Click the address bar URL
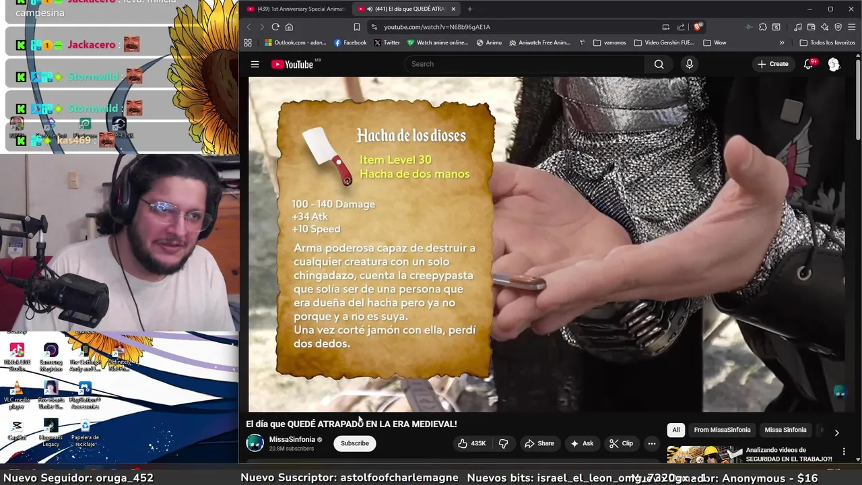862x485 pixels. point(437,27)
